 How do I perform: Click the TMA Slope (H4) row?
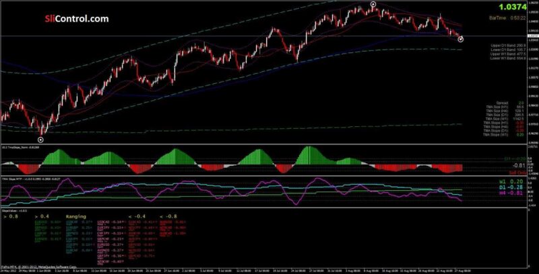coord(504,127)
